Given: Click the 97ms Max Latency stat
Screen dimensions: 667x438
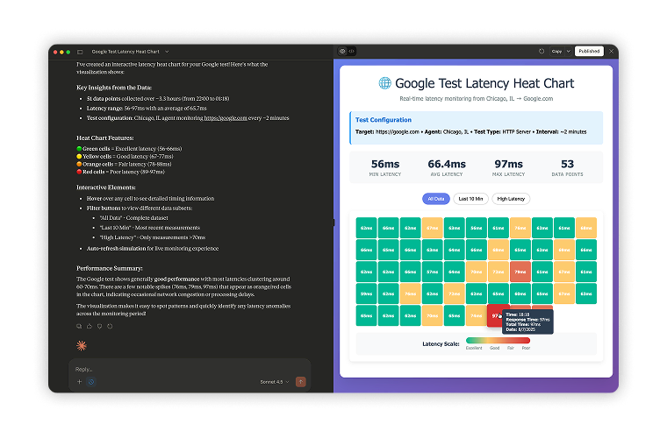Looking at the screenshot, I should click(x=508, y=167).
